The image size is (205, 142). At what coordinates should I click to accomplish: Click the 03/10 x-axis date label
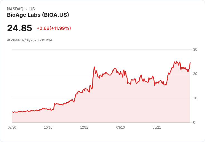click(x=121, y=127)
